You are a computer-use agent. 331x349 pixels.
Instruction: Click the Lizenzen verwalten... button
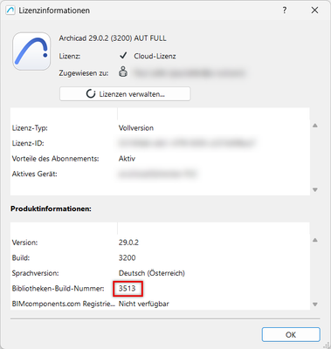tap(125, 94)
